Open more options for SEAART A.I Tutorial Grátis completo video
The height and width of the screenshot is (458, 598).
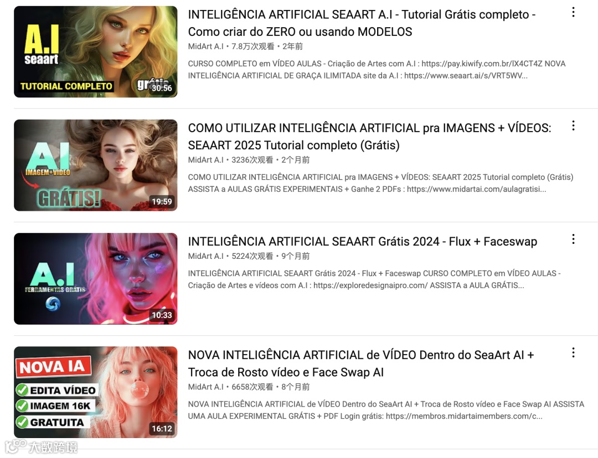(x=573, y=13)
